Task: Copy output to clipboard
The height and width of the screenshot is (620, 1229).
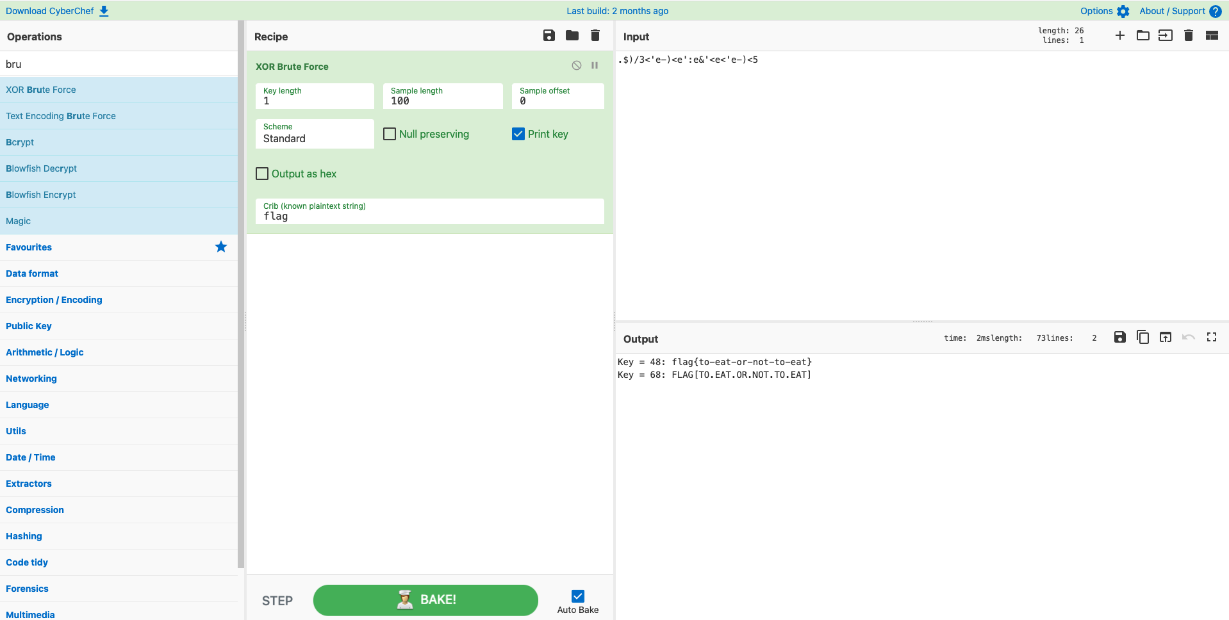Action: (1142, 338)
